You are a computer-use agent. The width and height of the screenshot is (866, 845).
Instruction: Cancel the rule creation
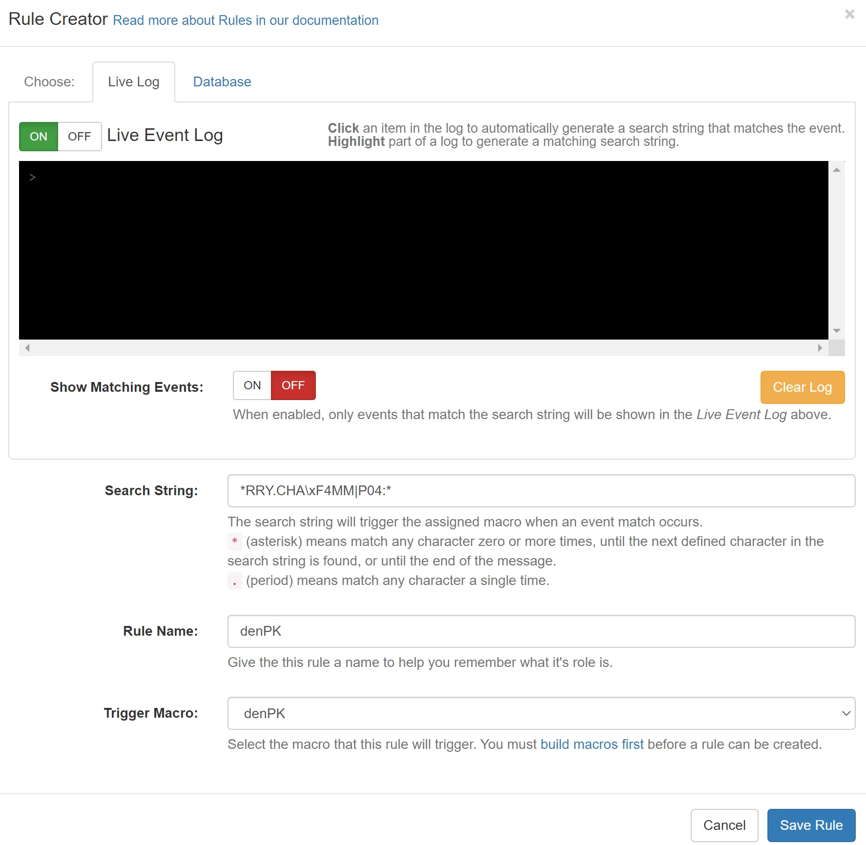pyautogui.click(x=724, y=825)
